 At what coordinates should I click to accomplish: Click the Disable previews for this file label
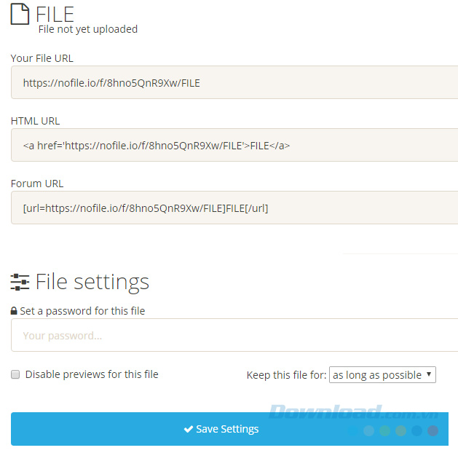tap(92, 374)
